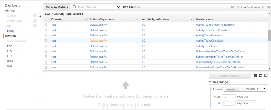Clear the Search Metrics field with X icon

tap(118, 7)
